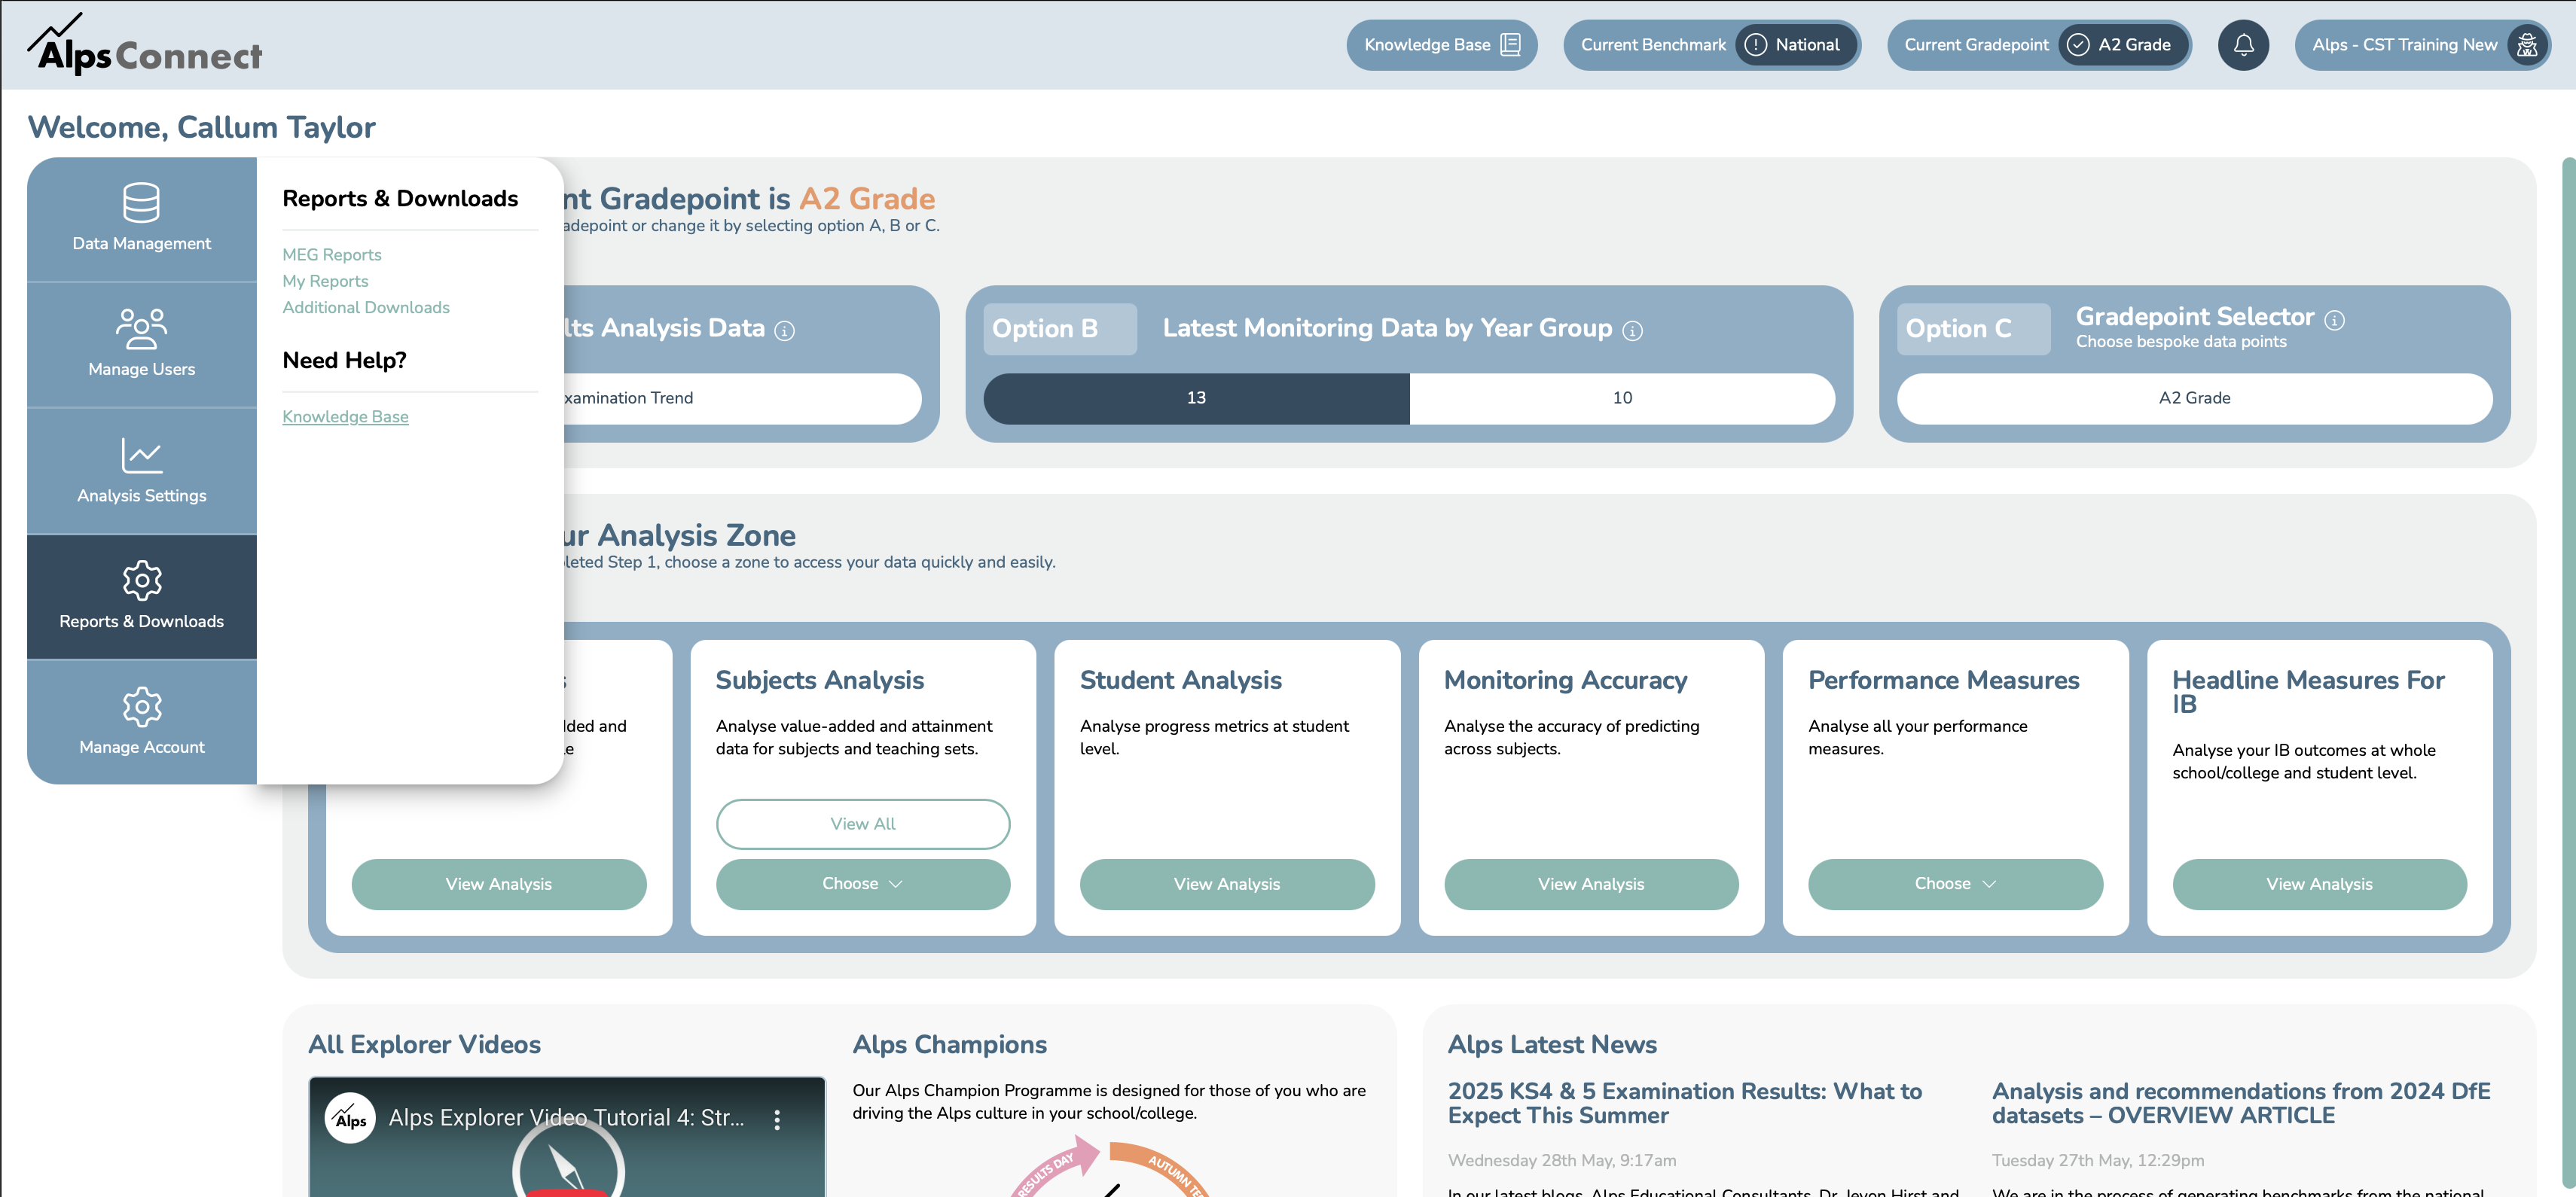The image size is (2576, 1197).
Task: Click "Welcome, Callum Taylor" heading
Action: point(201,127)
